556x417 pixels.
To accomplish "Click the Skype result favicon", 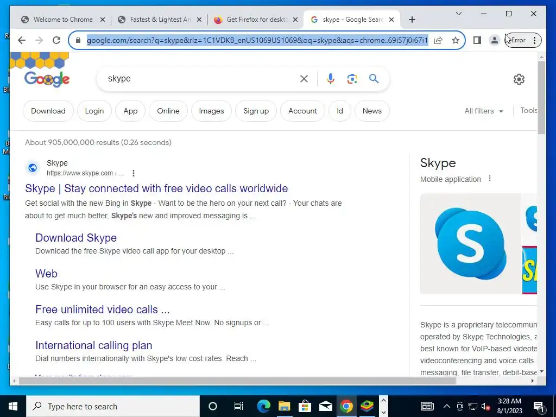I will (33, 168).
